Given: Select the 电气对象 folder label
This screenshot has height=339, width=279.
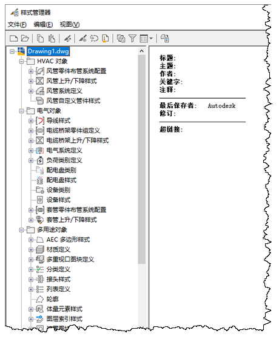Looking at the screenshot, I should [x=49, y=111].
